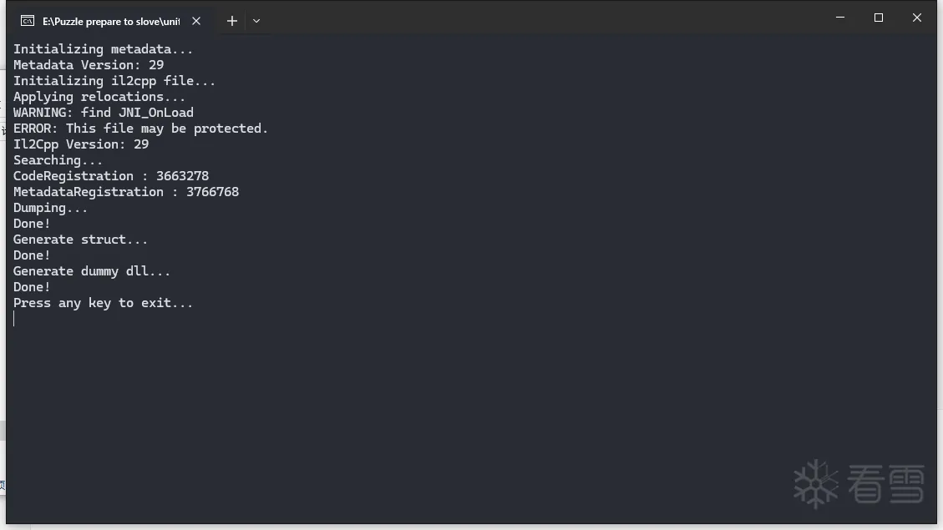Close the terminal window
Viewport: 943px width, 530px height.
click(916, 18)
